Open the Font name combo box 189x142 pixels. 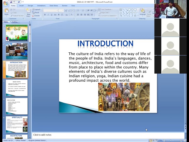tap(50, 11)
